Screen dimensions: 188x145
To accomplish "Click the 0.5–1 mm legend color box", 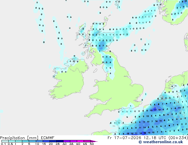I will click(x=12, y=141).
